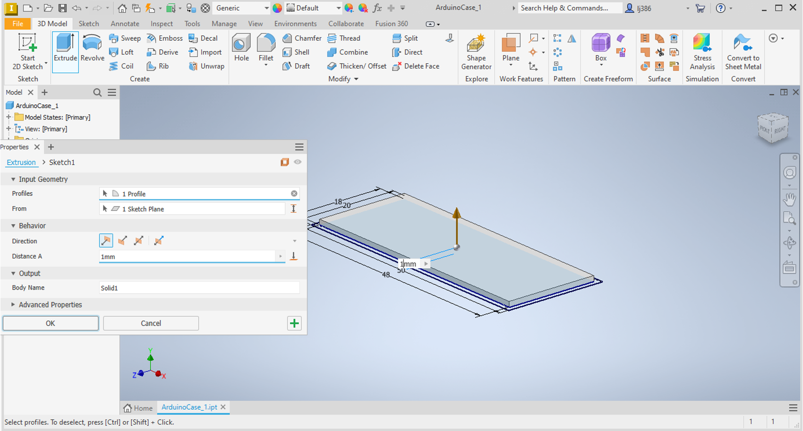This screenshot has width=803, height=431.
Task: Click OK to confirm the extrusion
Action: click(51, 323)
